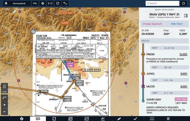Tap the IAF marker at PRESN on map

pos(62,97)
